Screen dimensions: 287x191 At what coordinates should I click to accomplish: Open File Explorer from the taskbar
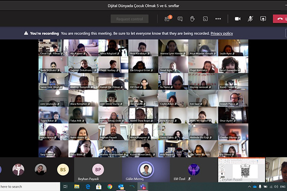coord(77,187)
